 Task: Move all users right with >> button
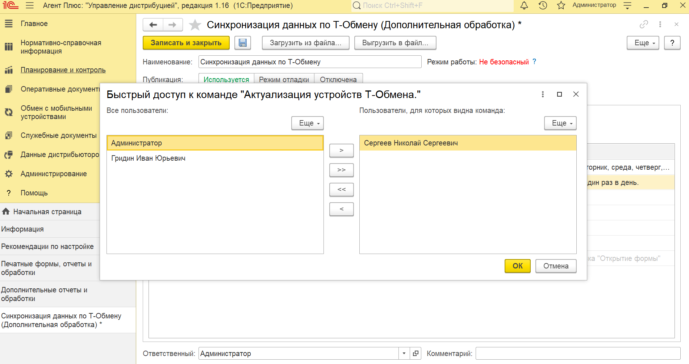[342, 170]
